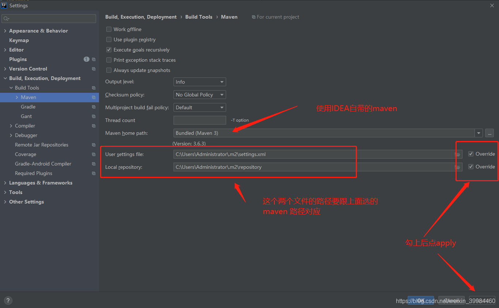Open the help question mark icon

coord(8,300)
